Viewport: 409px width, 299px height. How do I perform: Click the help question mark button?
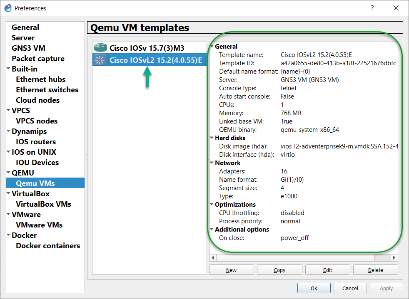[x=372, y=8]
